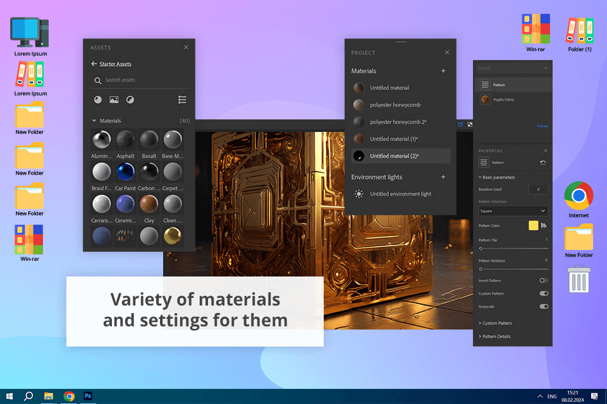This screenshot has height=404, width=607.
Task: Reset Pattern properties with undo arrow
Action: click(x=543, y=162)
